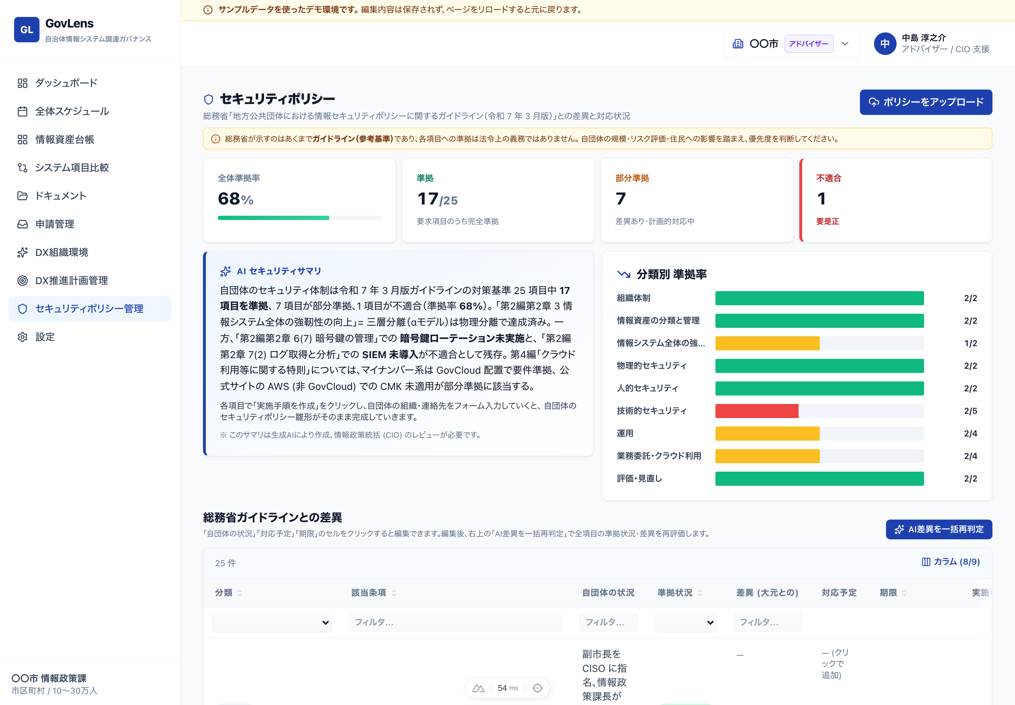Click the sparkle icon of AI セキュリティサマリ
Viewport: 1015px width, 705px height.
(226, 271)
